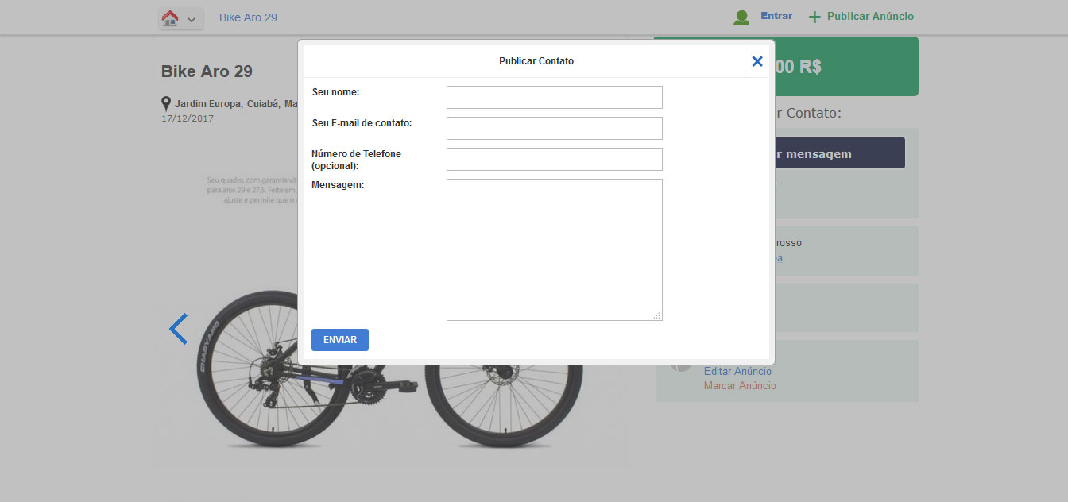
Task: Open the Marcar Anúncio link
Action: click(740, 385)
